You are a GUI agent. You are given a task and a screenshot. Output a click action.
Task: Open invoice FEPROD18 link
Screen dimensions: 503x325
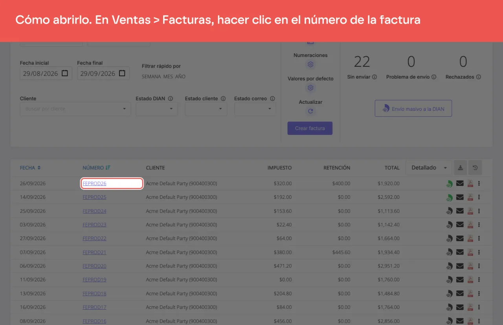click(94, 294)
